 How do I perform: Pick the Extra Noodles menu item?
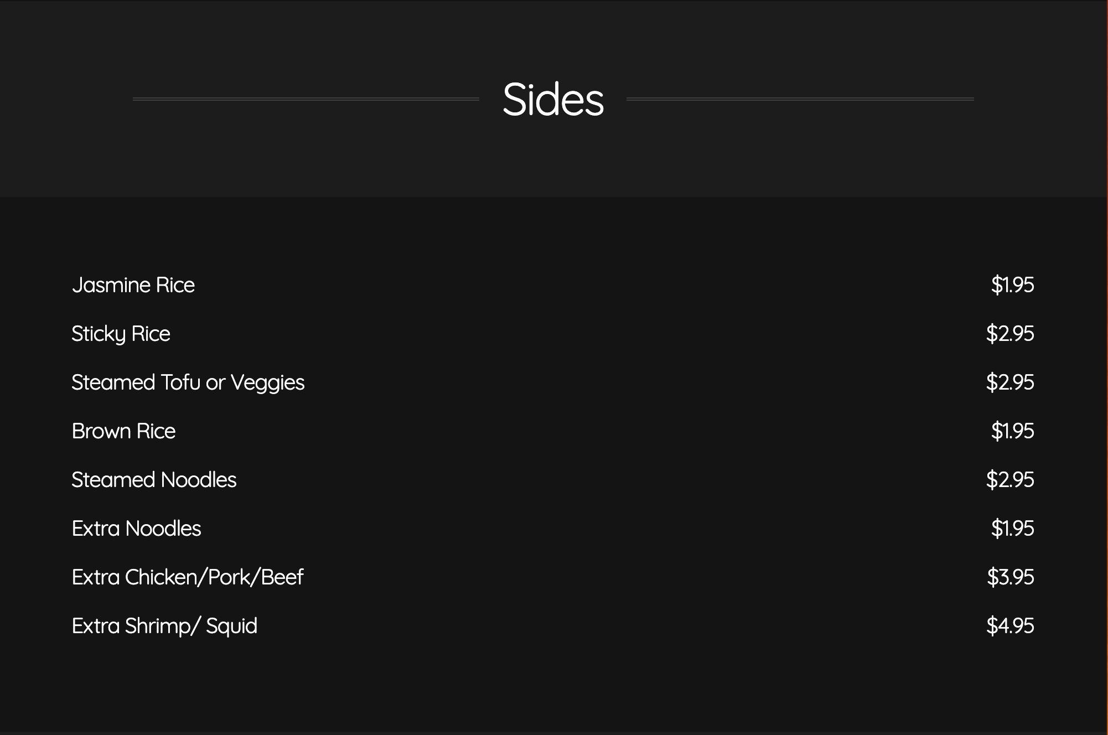pyautogui.click(x=136, y=529)
